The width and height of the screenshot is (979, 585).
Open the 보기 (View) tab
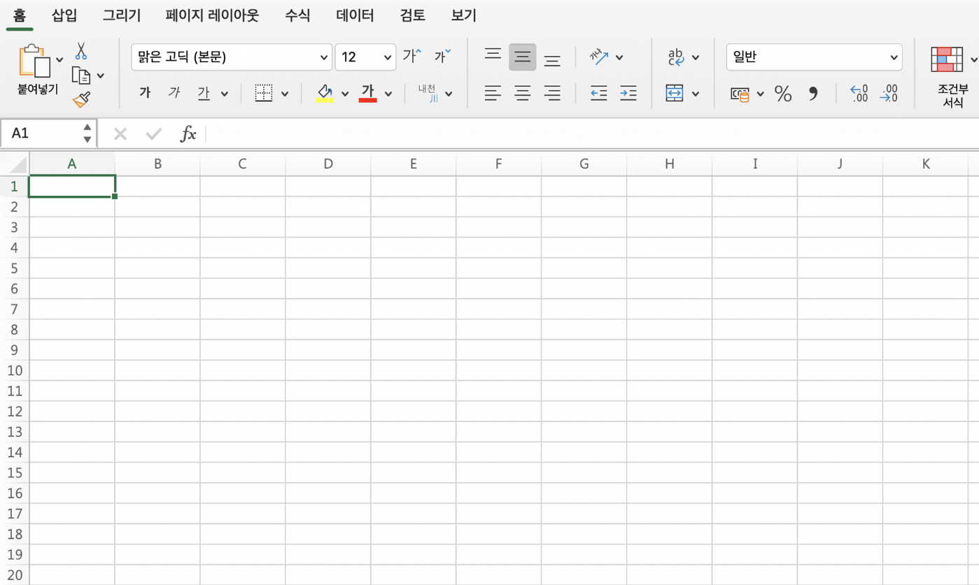(464, 15)
